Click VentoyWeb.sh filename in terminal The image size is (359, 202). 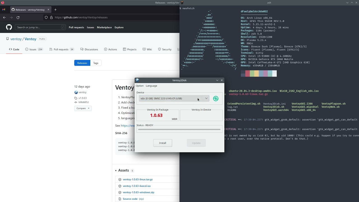(x=330, y=107)
